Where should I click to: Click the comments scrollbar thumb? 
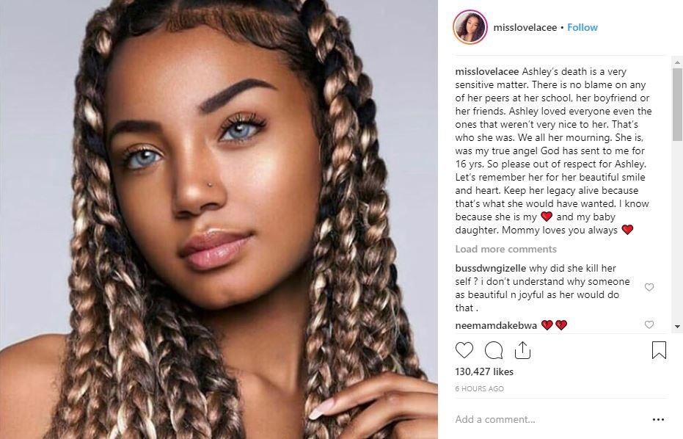pyautogui.click(x=677, y=105)
